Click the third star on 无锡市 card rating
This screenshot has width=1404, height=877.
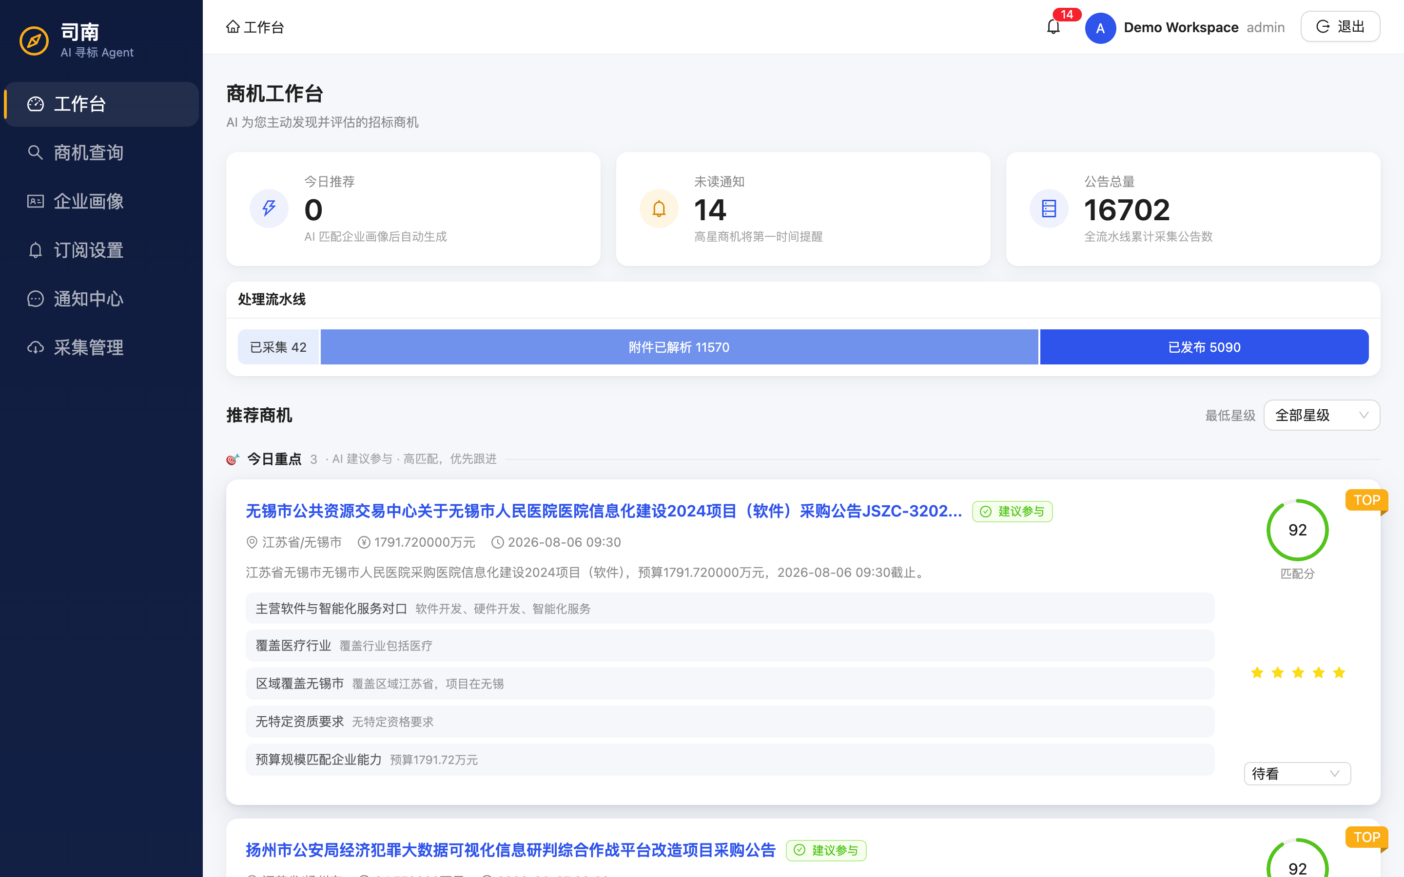coord(1298,672)
